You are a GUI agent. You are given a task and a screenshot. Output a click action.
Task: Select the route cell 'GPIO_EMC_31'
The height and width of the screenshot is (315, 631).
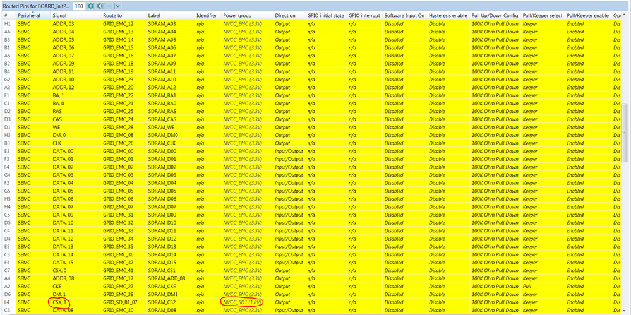click(118, 215)
